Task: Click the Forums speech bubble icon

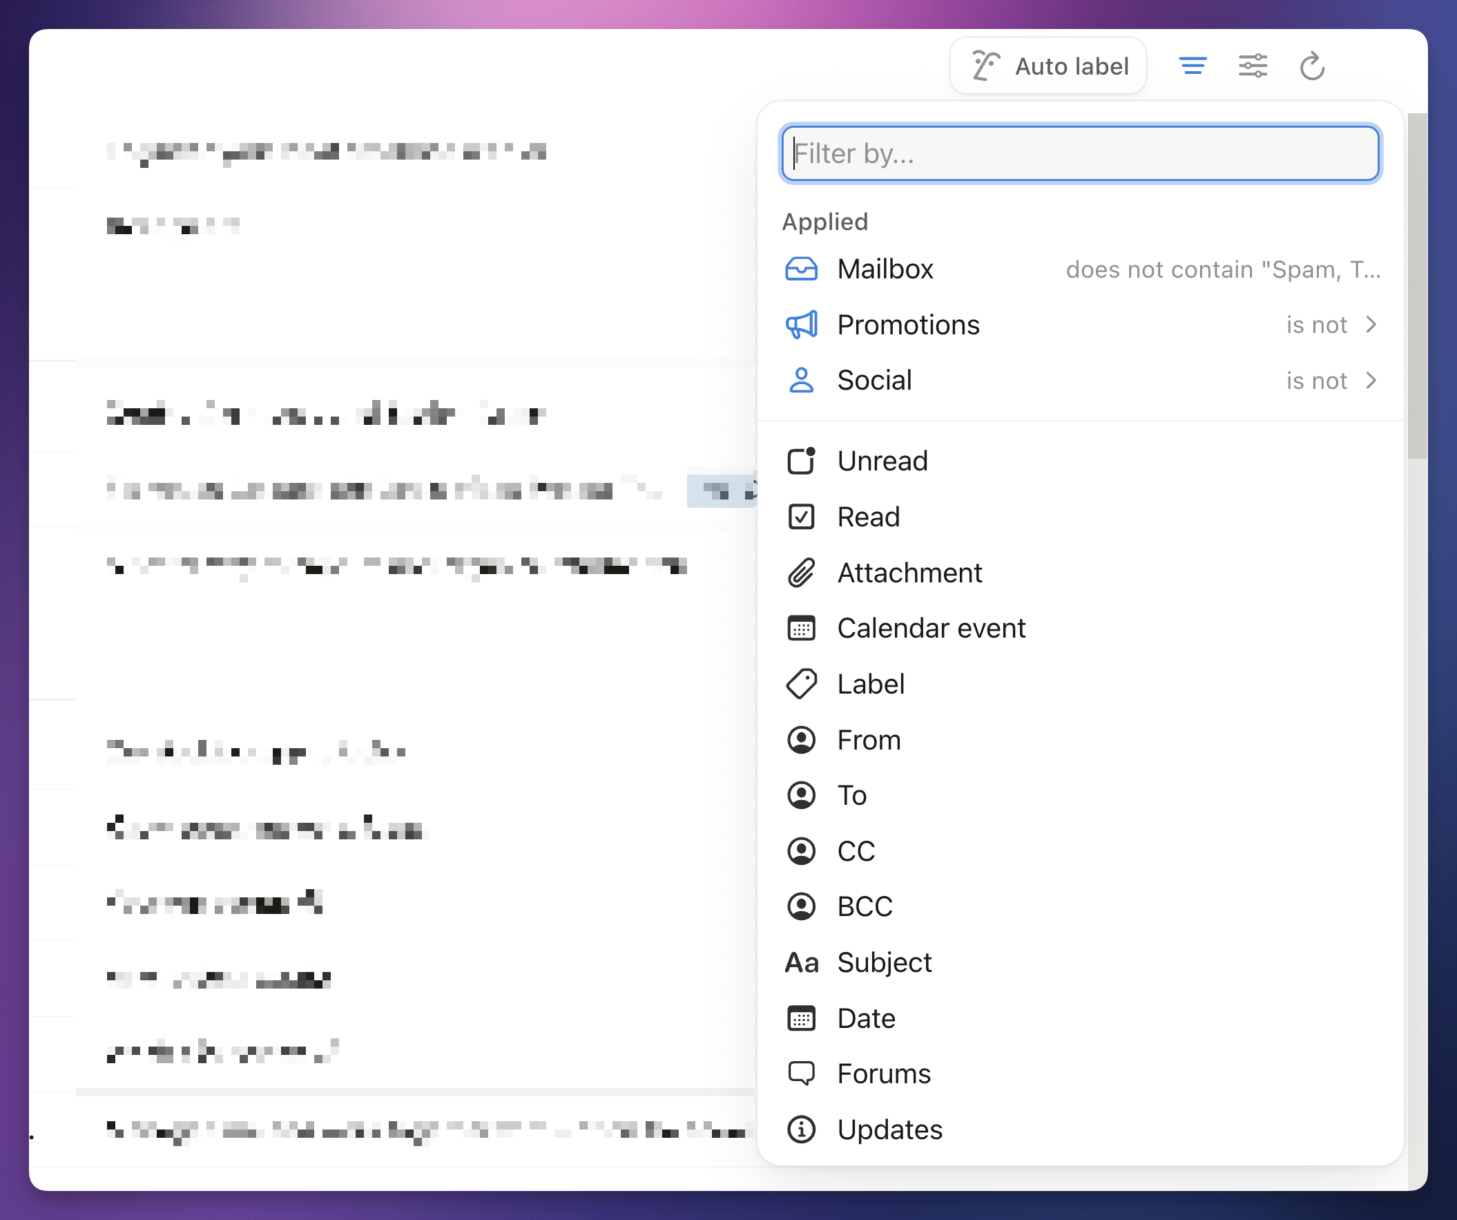Action: 801,1074
